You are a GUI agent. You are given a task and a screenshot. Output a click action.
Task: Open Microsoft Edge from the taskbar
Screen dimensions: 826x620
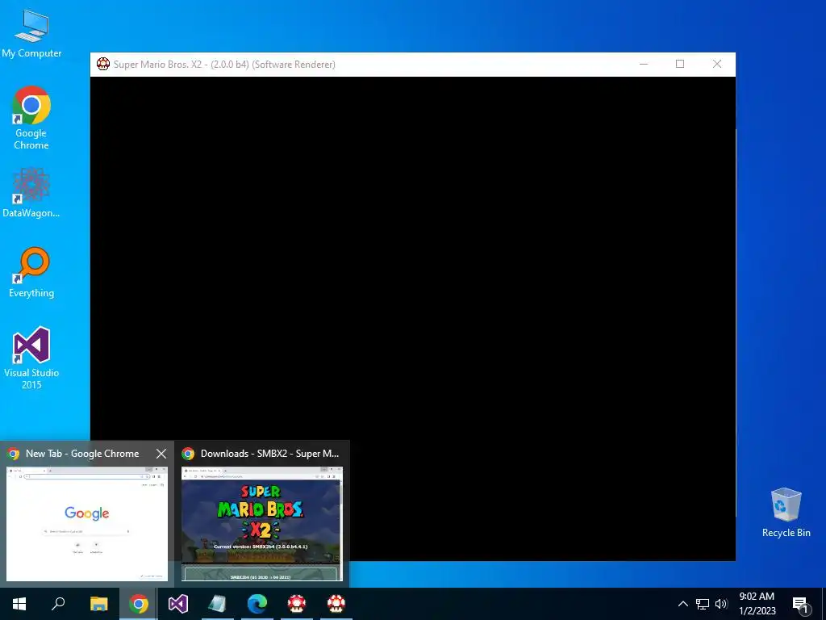click(257, 604)
